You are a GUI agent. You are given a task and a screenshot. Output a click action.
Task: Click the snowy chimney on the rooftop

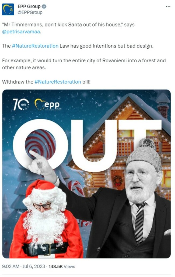pyautogui.click(x=163, y=105)
